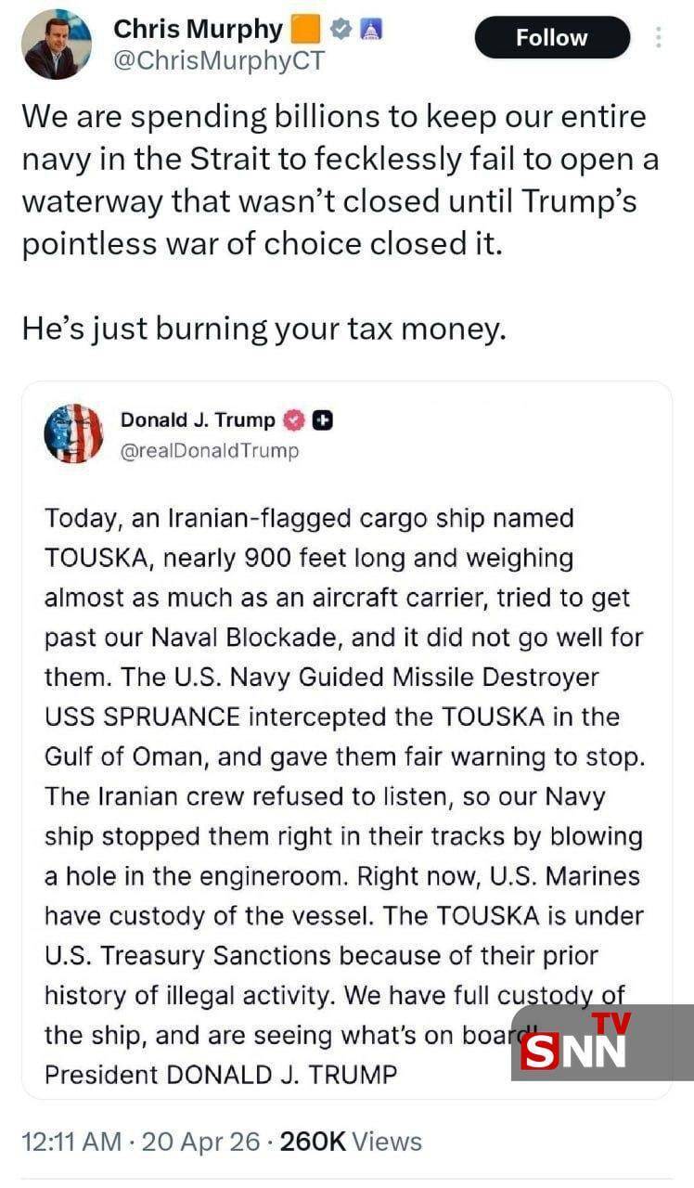Follow Chris Murphy

tap(552, 38)
